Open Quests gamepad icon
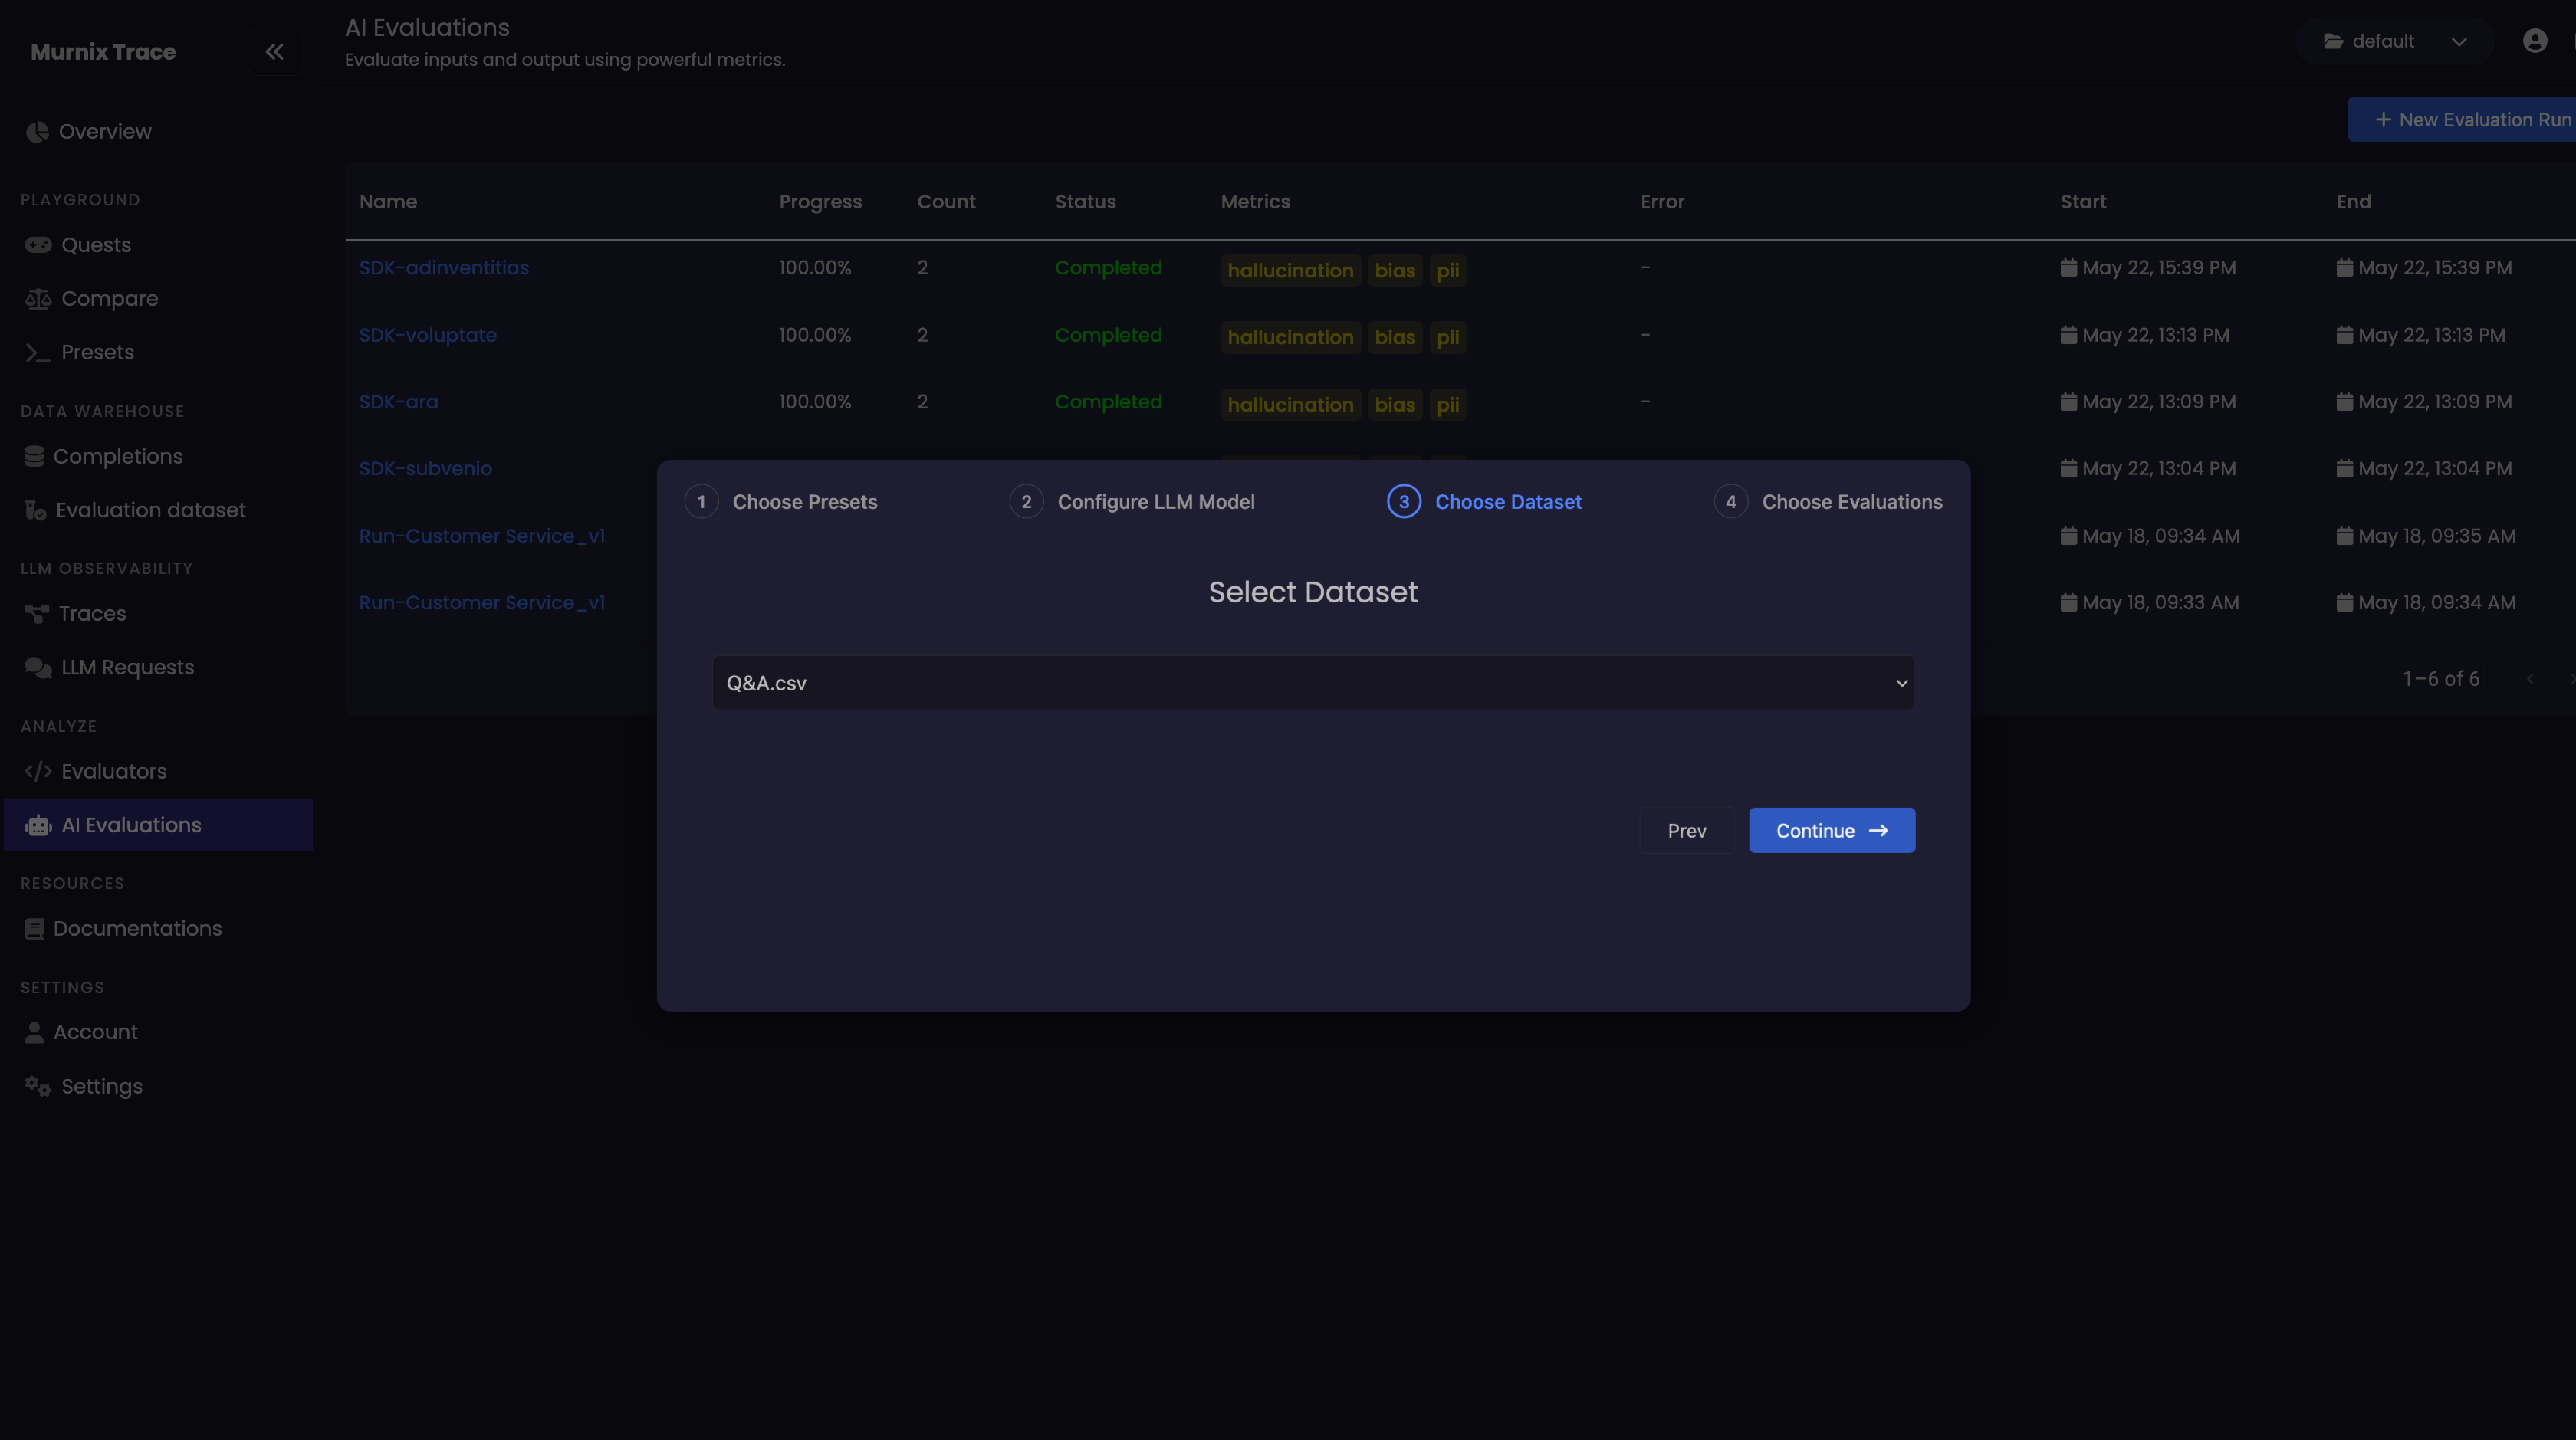This screenshot has height=1440, width=2576. point(38,244)
